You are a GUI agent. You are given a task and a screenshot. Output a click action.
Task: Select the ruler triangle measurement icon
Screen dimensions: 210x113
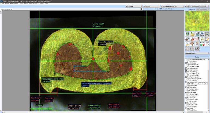(x=187, y=44)
